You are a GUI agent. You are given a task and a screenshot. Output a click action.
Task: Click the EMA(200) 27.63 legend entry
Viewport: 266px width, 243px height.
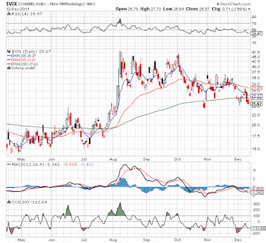coord(25,64)
